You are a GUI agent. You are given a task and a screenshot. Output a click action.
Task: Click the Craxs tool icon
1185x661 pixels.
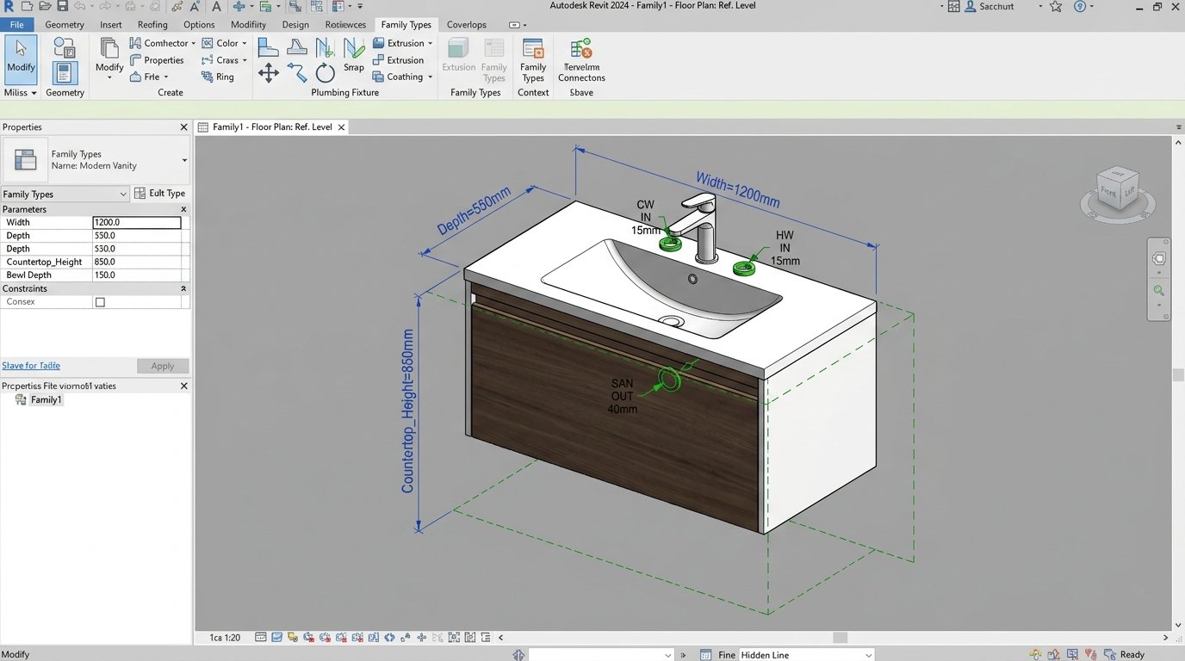[208, 60]
